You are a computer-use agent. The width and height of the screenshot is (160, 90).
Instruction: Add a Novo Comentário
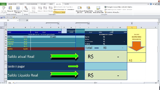(33, 9)
